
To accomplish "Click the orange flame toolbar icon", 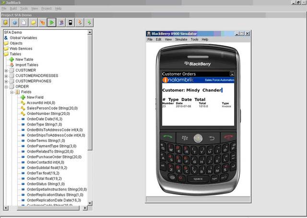I will tap(43, 23).
